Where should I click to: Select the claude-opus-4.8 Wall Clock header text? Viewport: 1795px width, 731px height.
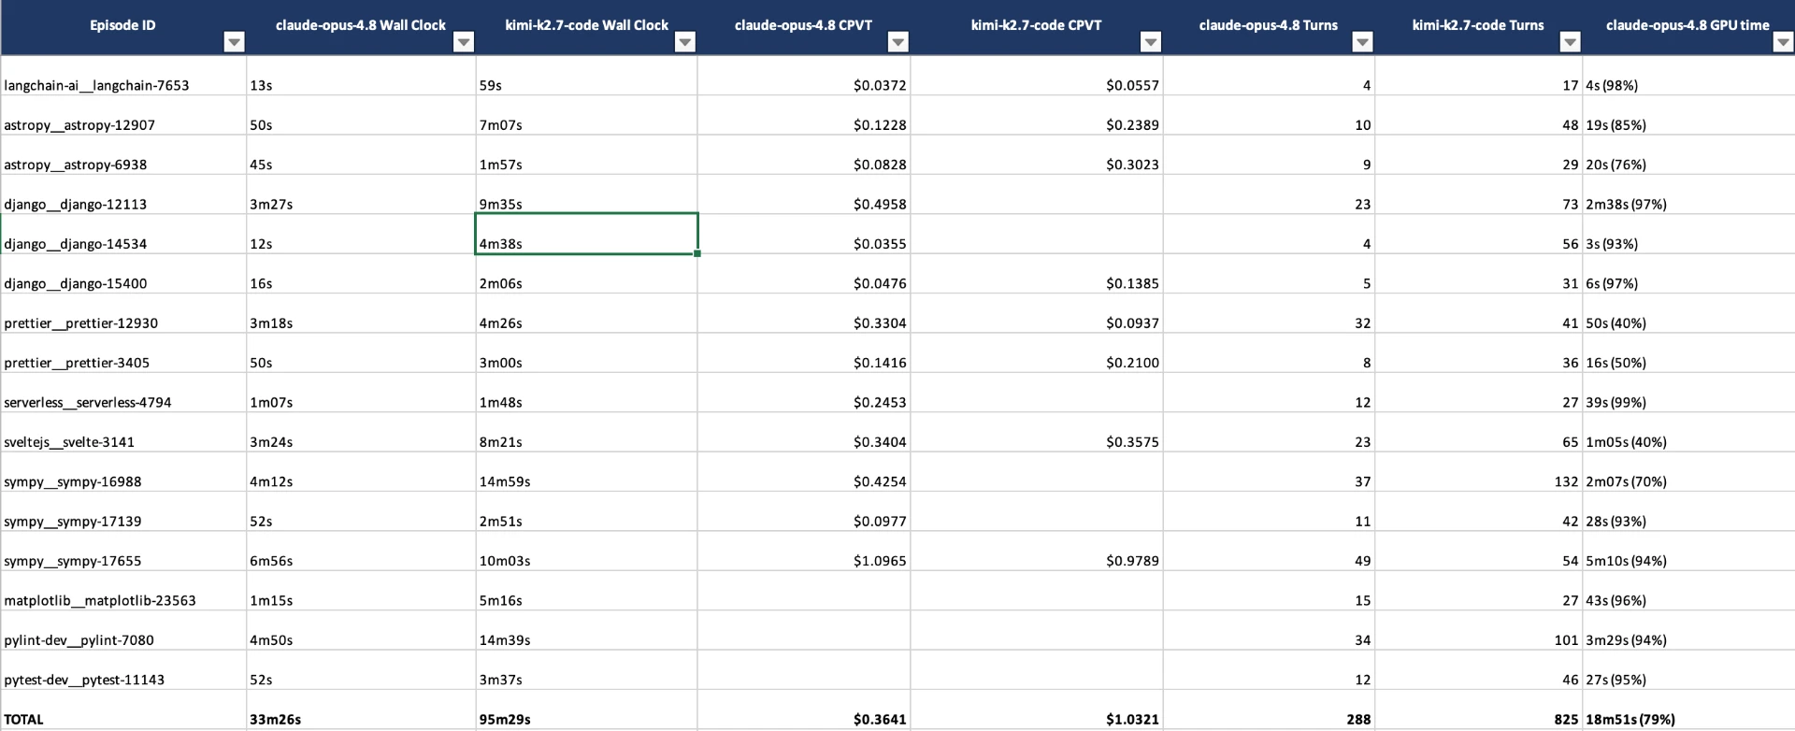click(x=360, y=25)
